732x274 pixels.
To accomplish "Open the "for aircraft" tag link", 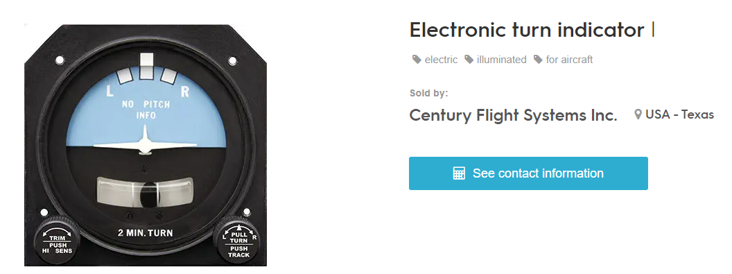I will point(570,60).
